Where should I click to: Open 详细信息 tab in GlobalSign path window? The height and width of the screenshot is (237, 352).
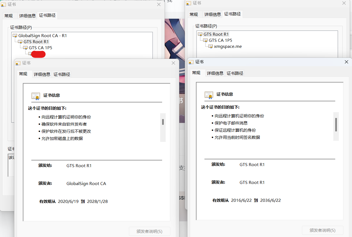[27, 16]
